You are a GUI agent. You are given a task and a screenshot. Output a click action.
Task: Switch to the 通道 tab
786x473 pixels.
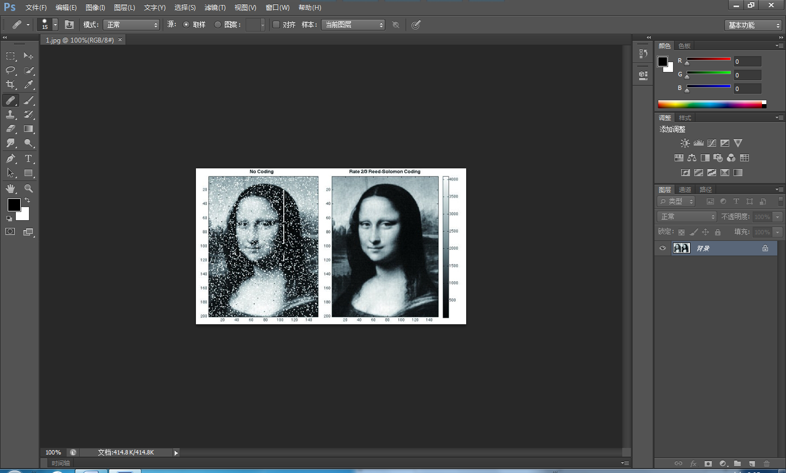point(685,190)
